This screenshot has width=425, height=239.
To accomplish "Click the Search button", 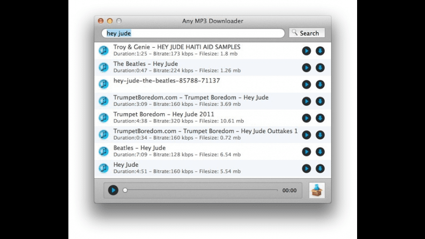I will tap(307, 33).
